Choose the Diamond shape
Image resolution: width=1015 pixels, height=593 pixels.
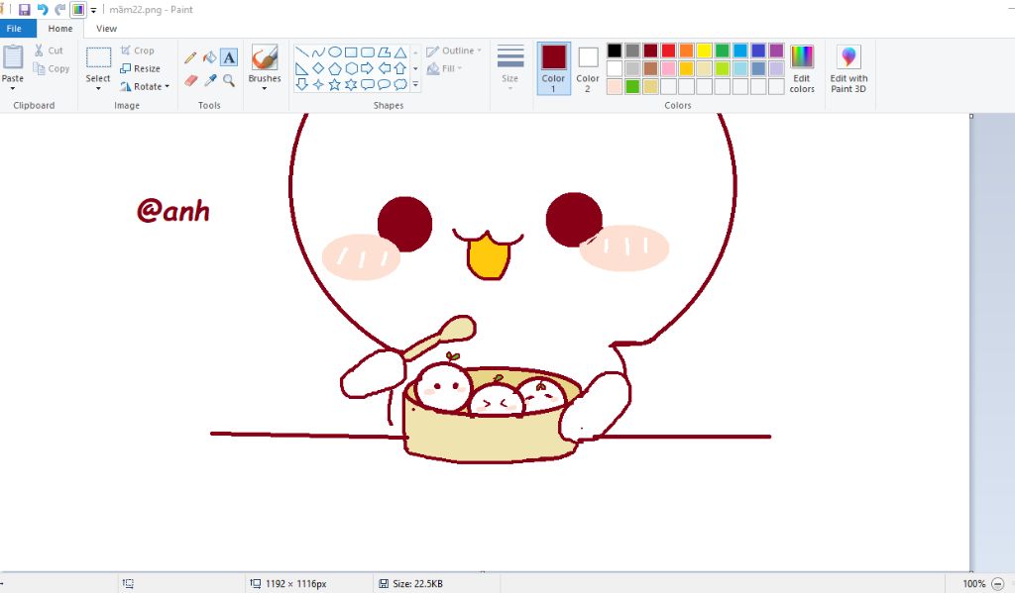(318, 68)
